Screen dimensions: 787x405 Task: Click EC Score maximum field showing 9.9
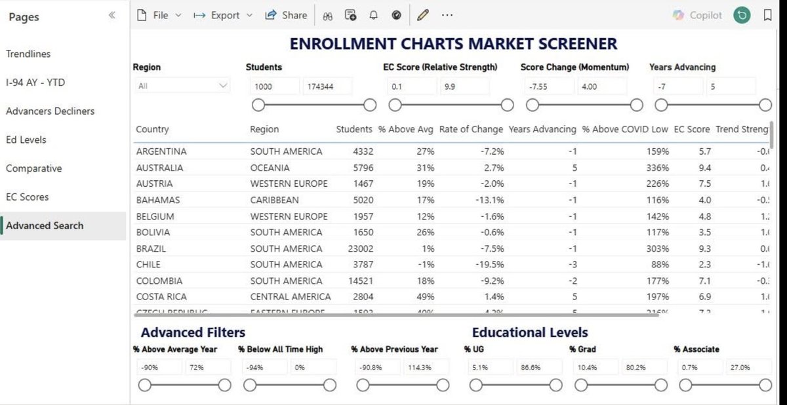[465, 86]
